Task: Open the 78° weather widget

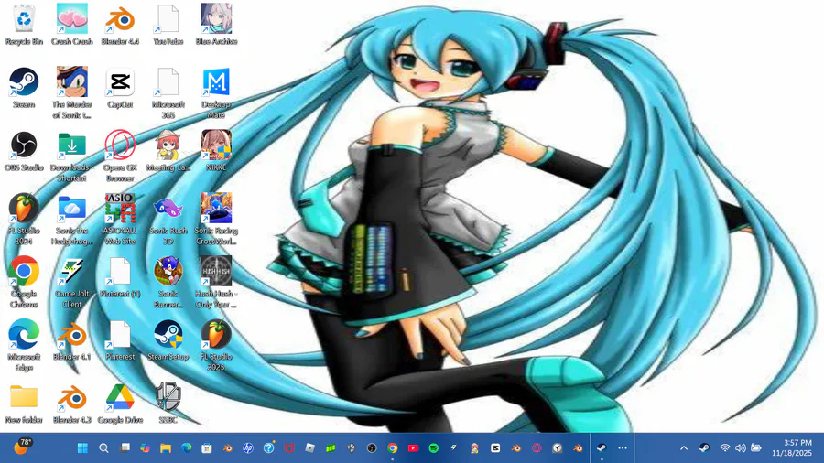Action: click(x=22, y=447)
